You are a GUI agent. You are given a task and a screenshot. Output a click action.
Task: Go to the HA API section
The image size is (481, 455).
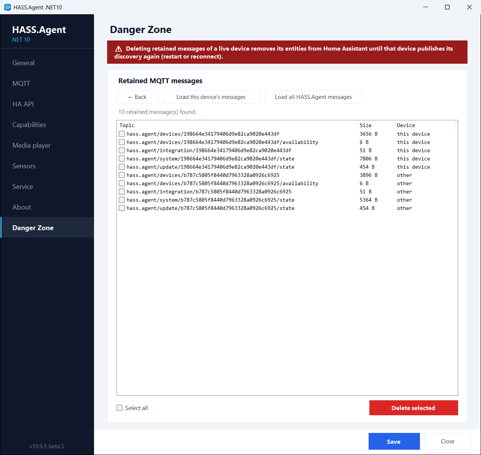coord(47,104)
